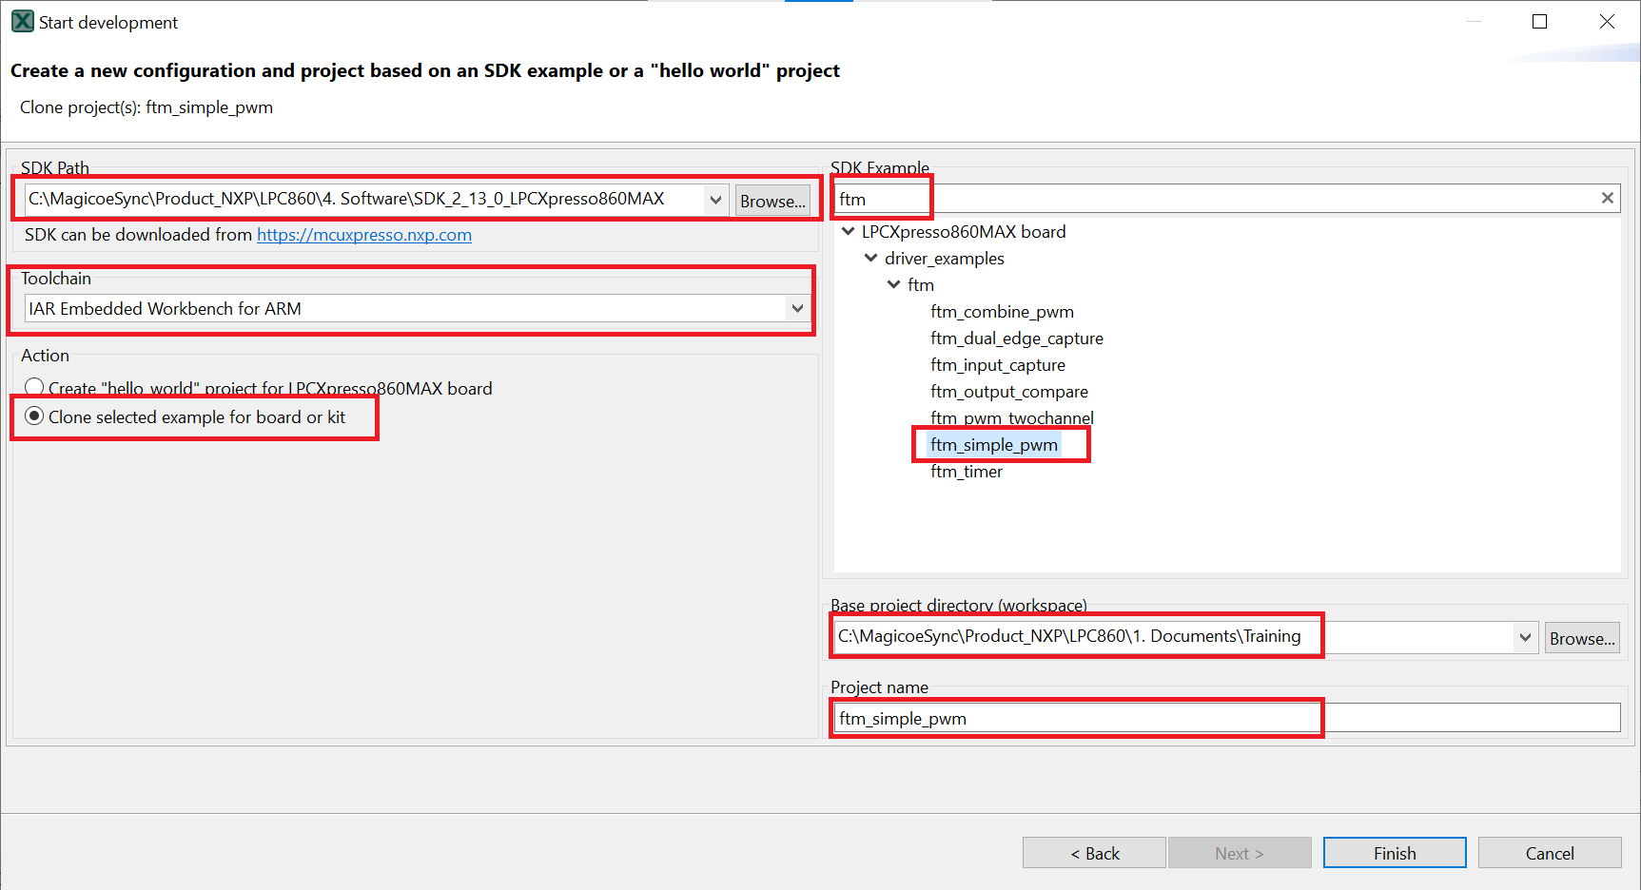Open the mcuxpresso.nxp.com download link
1641x890 pixels.
(x=364, y=235)
